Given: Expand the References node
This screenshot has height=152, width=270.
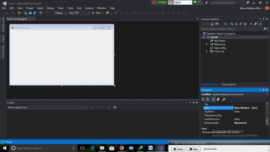Looking at the screenshot, I should point(207,44).
